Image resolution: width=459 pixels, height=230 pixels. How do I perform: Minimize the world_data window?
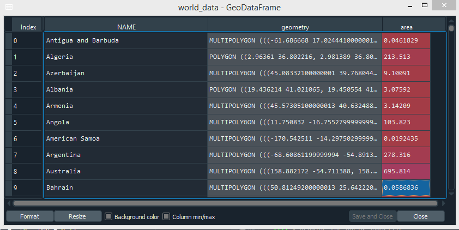coord(410,6)
